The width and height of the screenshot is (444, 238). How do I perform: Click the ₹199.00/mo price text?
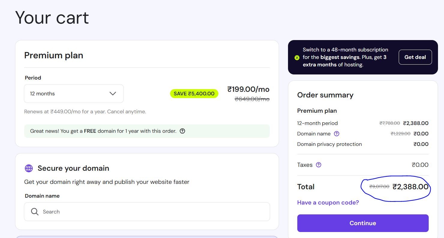(x=248, y=89)
